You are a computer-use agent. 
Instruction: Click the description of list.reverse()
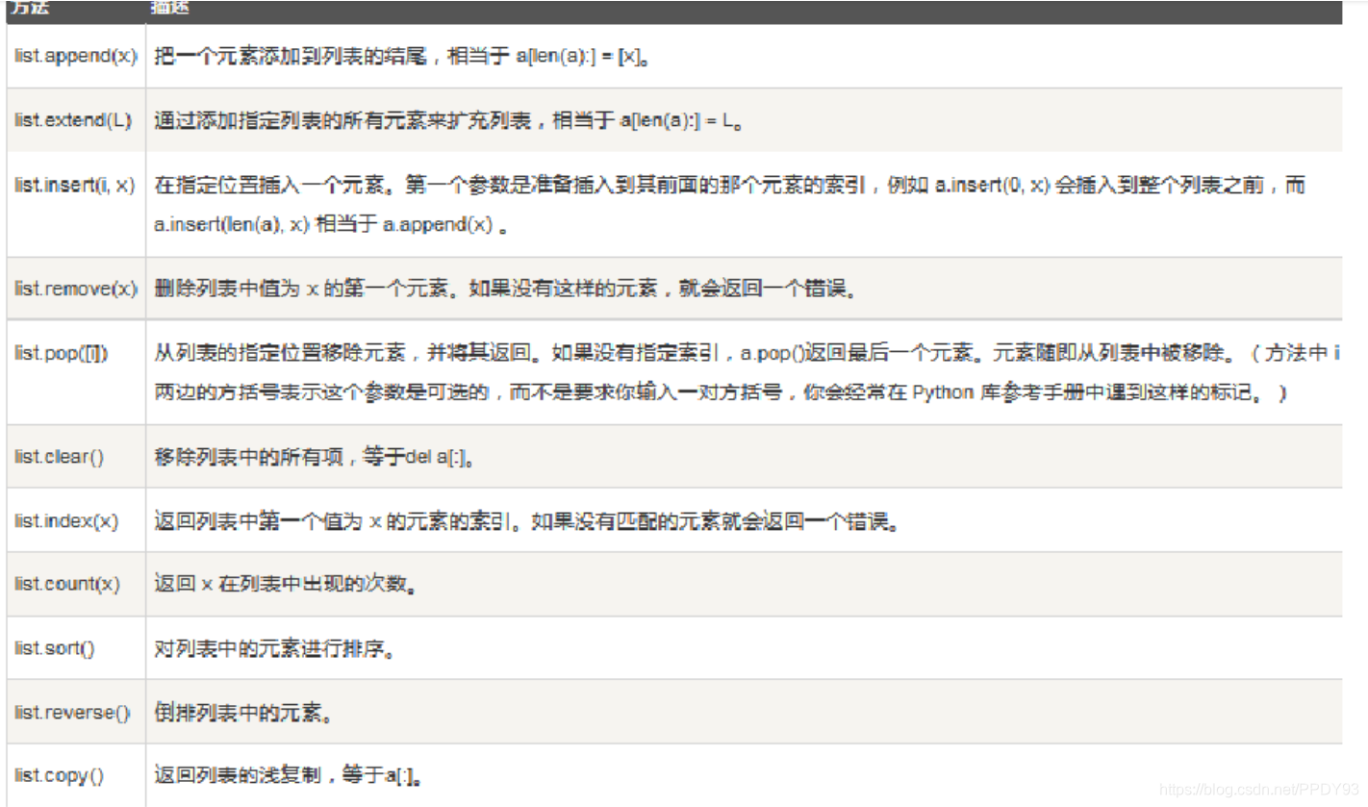(x=244, y=713)
